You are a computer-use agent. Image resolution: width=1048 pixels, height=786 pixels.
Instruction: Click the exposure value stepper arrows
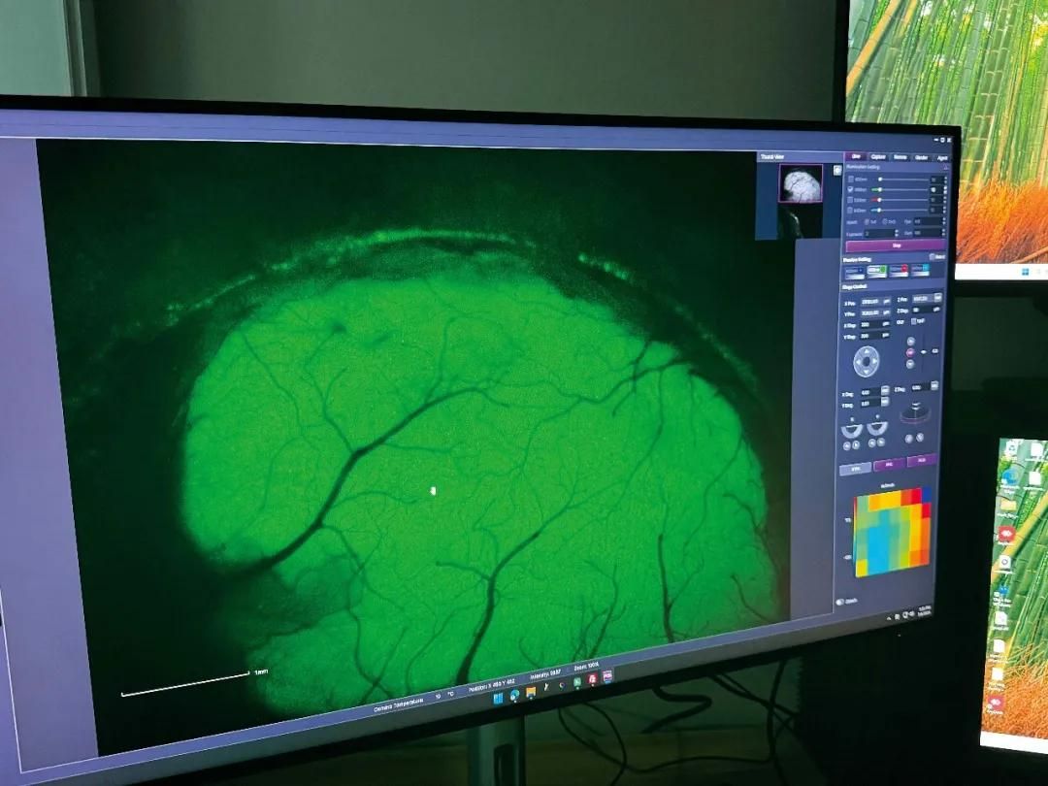coord(897,233)
